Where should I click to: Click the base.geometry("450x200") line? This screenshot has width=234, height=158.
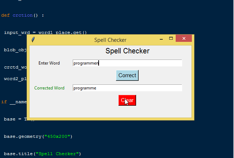click(38, 137)
